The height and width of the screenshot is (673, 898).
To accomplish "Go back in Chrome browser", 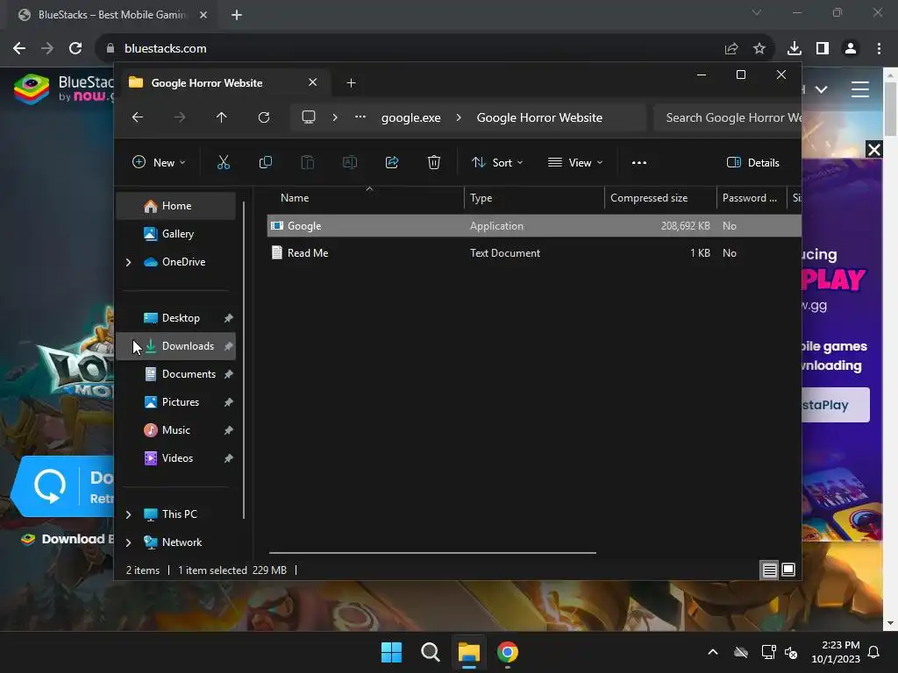I will (19, 49).
